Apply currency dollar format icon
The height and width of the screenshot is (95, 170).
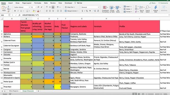click(82, 11)
